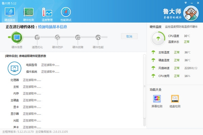The width and height of the screenshot is (203, 135).
Task: Open the 硬件体检 hardware checkup tab
Action: 9,14
